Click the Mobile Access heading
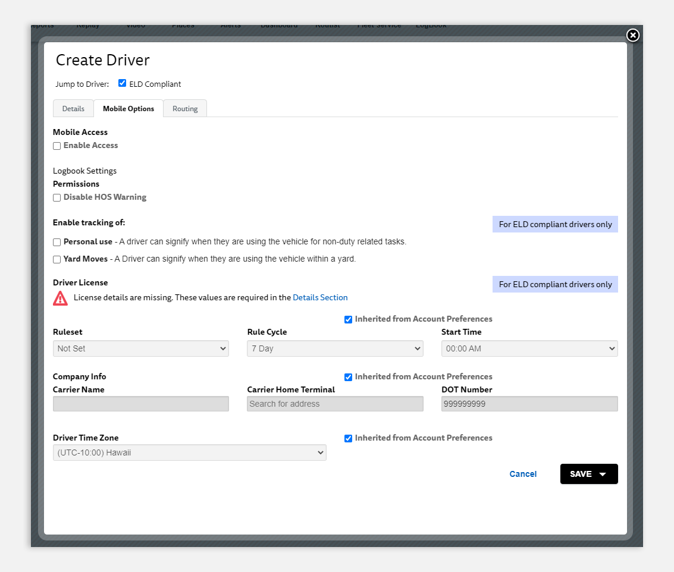The width and height of the screenshot is (674, 572). point(80,133)
